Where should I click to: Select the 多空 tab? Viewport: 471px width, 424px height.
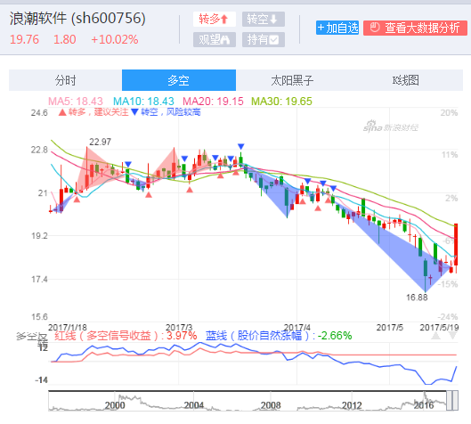tap(179, 80)
